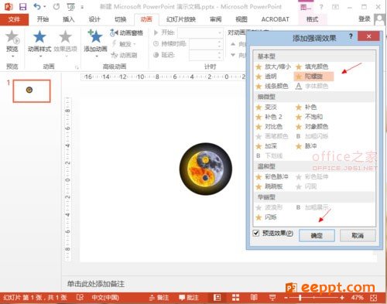Open the 动画 group dialog launcher
Viewport: 387px width, 304px height.
point(77,67)
